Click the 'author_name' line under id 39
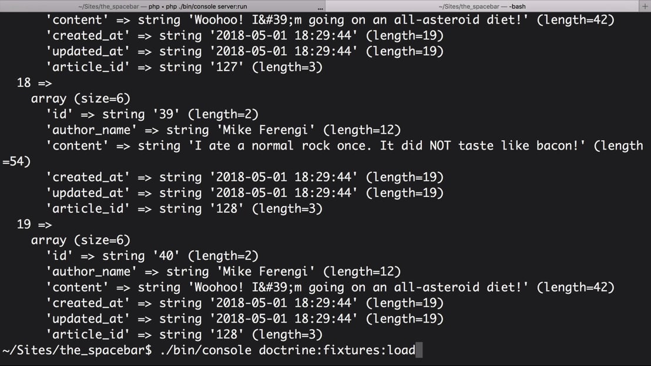 [x=223, y=130]
